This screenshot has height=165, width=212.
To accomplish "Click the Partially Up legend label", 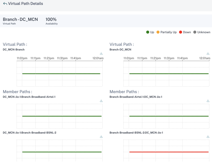I will tap(169, 32).
